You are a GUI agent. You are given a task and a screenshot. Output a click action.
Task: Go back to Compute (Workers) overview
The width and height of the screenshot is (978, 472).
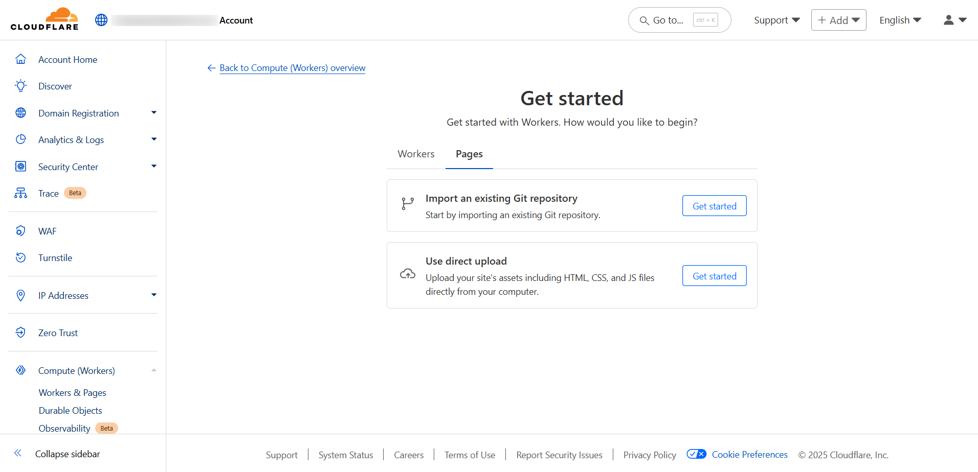coord(293,68)
